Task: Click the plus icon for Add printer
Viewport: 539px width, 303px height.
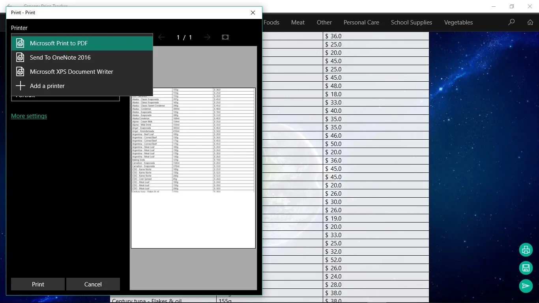Action: click(x=20, y=86)
